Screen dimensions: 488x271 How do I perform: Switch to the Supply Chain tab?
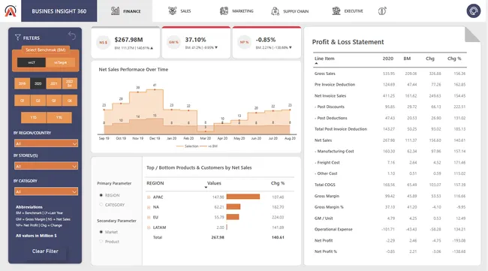coord(290,11)
